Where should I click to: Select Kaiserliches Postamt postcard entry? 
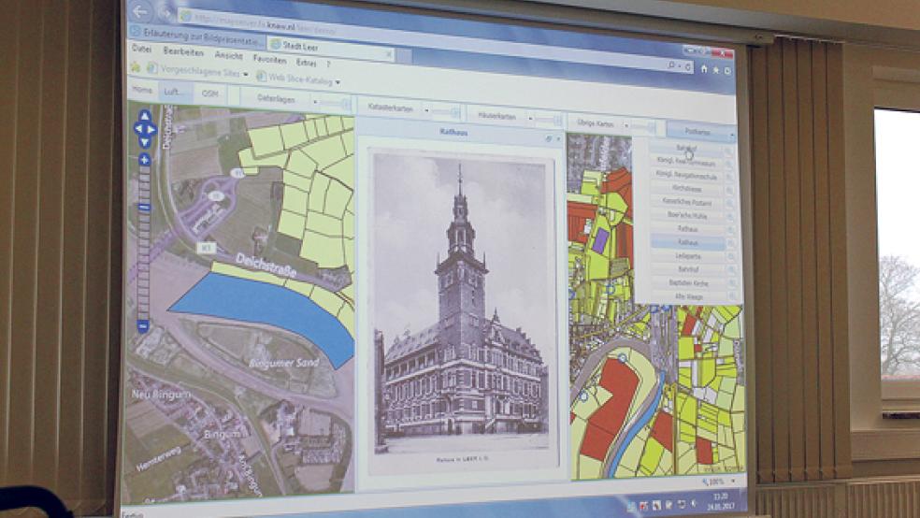pos(686,203)
